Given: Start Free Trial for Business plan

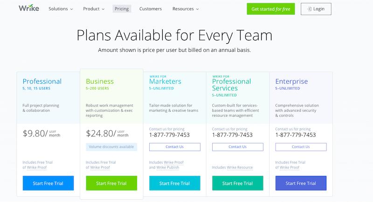Looking at the screenshot, I should click(111, 183).
